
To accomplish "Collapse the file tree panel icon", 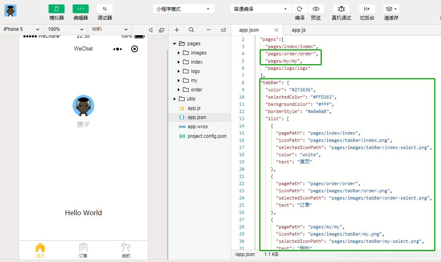I will (x=224, y=30).
